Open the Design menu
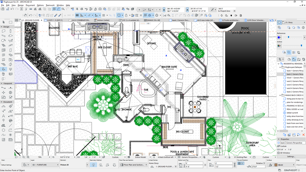The height and width of the screenshot is (172, 306). pos(21,5)
